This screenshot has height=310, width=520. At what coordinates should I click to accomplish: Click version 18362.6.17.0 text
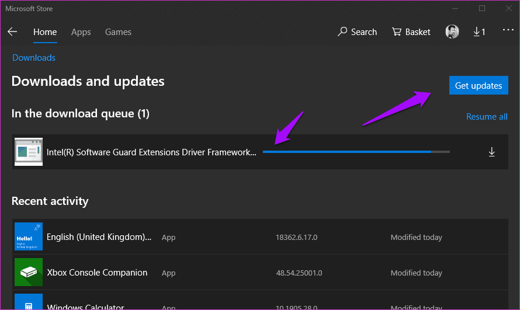[x=296, y=237]
